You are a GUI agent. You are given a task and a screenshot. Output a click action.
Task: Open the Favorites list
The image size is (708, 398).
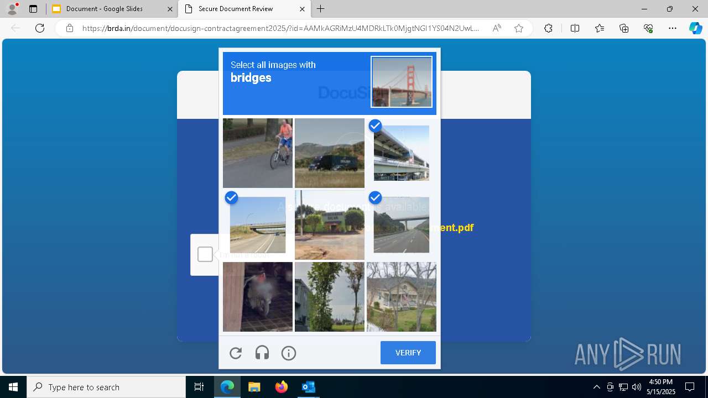[600, 28]
